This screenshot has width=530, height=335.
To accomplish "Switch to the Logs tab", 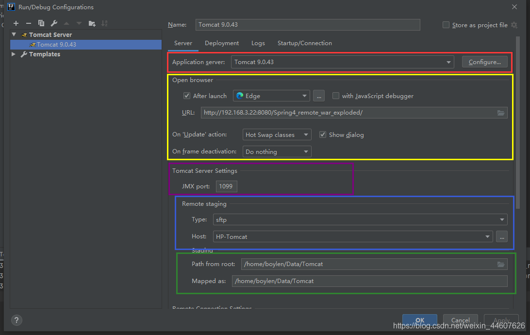I will click(258, 43).
